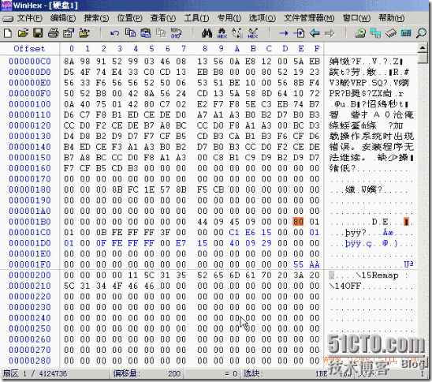Open the 帮助(H) menu

[x=391, y=18]
